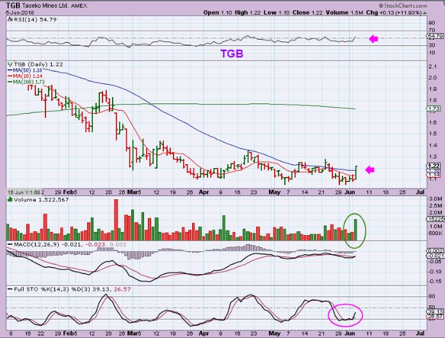Click the green up-triangle beside the Chg value
This screenshot has height=338, width=445.
425,13
